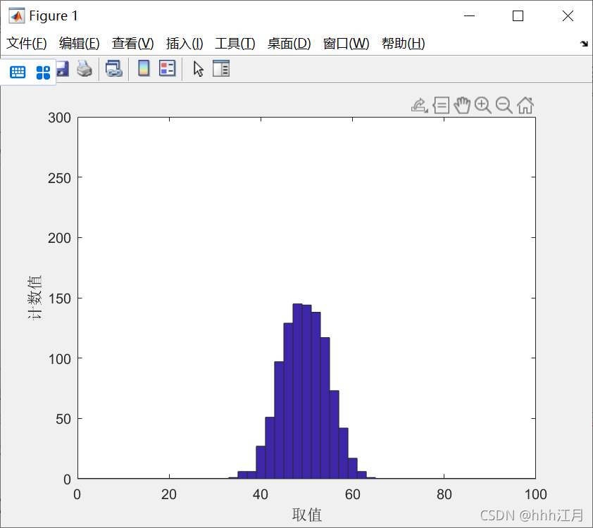The width and height of the screenshot is (593, 528).
Task: Click the MATLAB logo in title bar
Action: coord(17,16)
